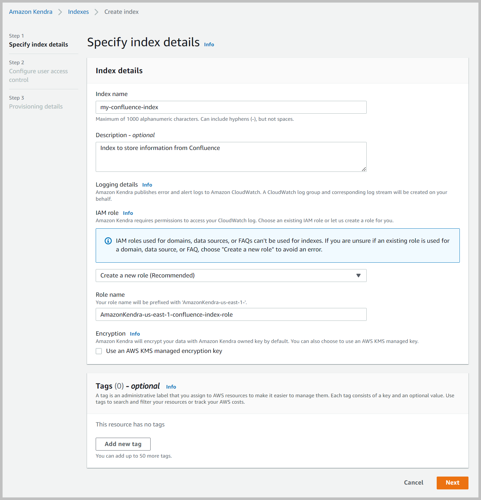The width and height of the screenshot is (481, 500).
Task: Click the Add new tag button
Action: [123, 444]
